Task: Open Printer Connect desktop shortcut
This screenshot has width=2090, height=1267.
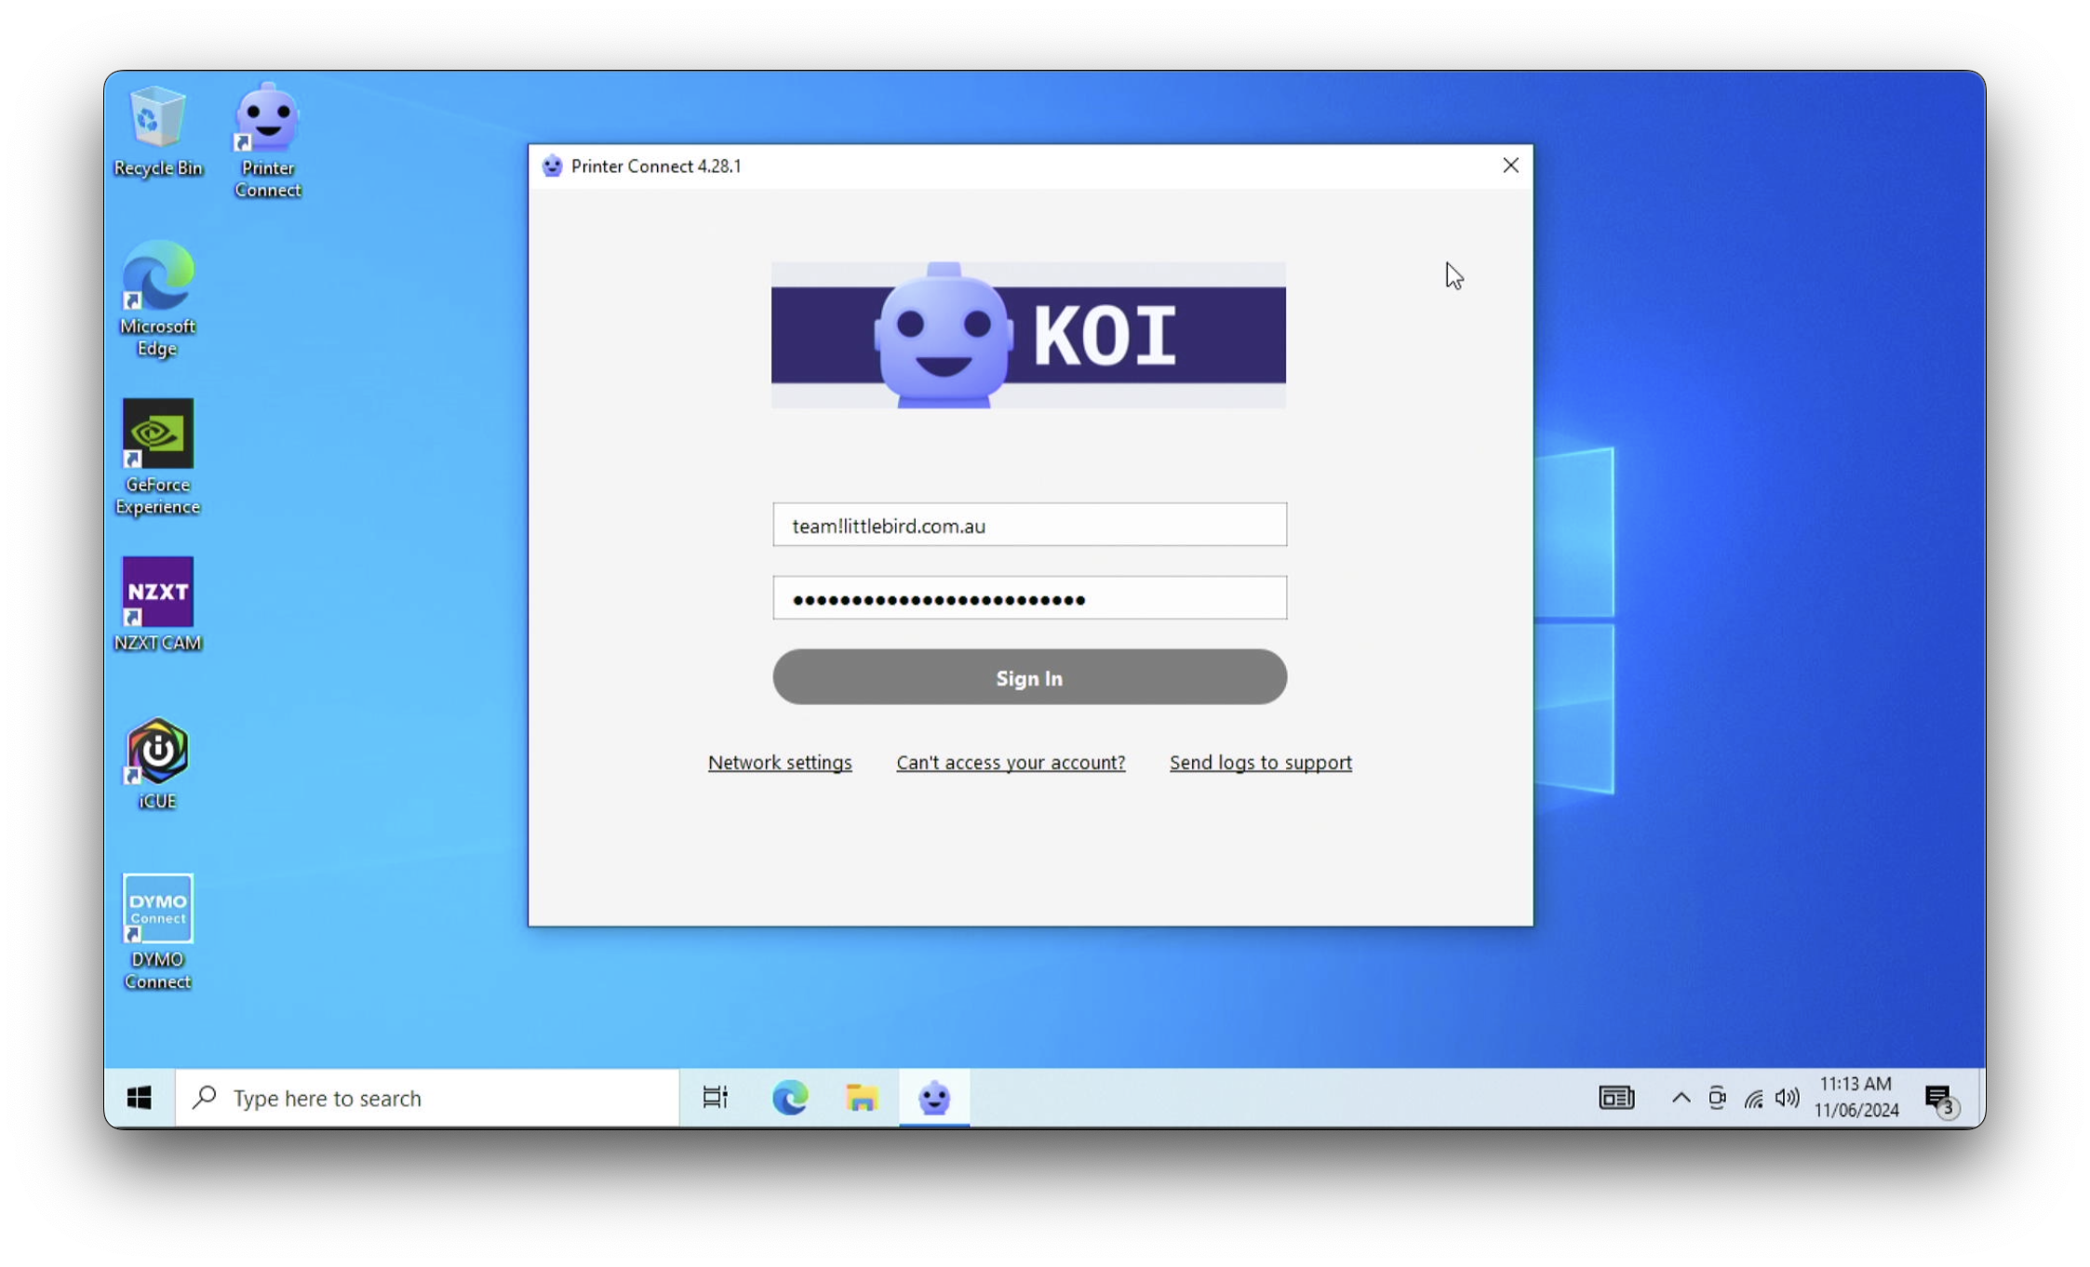Action: pos(268,140)
